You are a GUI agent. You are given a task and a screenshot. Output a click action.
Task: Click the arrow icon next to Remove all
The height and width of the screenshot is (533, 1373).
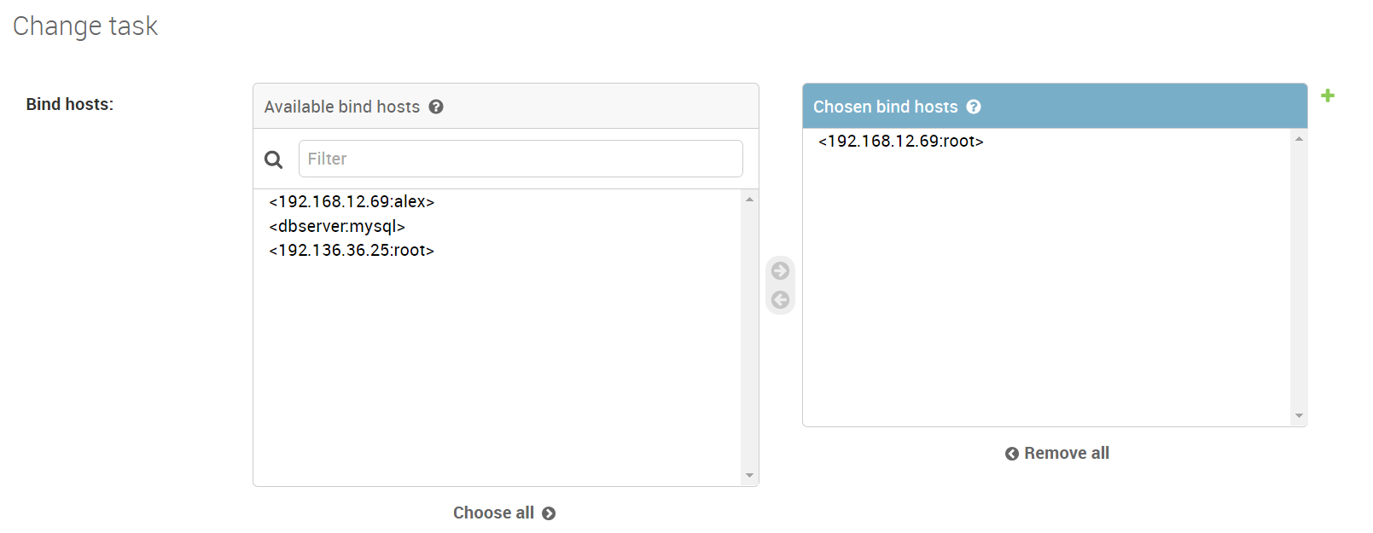point(1012,454)
